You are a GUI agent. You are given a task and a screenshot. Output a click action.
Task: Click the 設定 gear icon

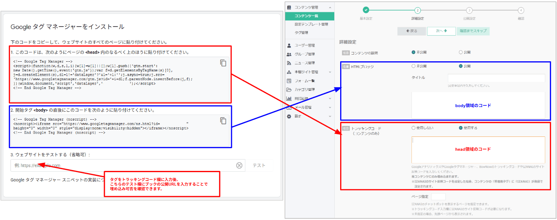point(289,116)
